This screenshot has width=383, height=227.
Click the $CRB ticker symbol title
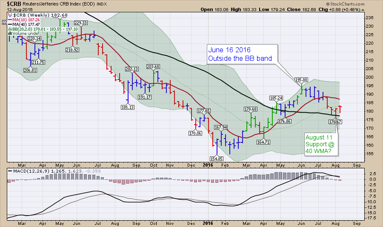[x=14, y=4]
